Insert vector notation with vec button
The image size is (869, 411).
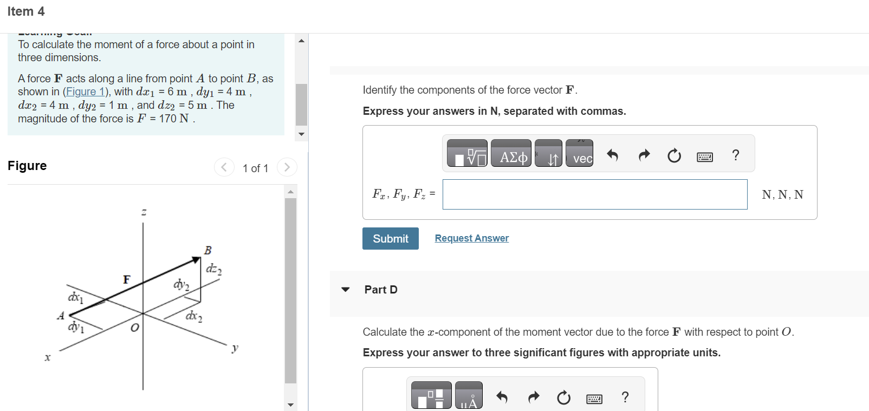coord(579,153)
